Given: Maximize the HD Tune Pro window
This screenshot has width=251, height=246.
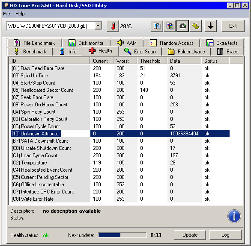Looking at the screenshot, I should pos(237,6).
